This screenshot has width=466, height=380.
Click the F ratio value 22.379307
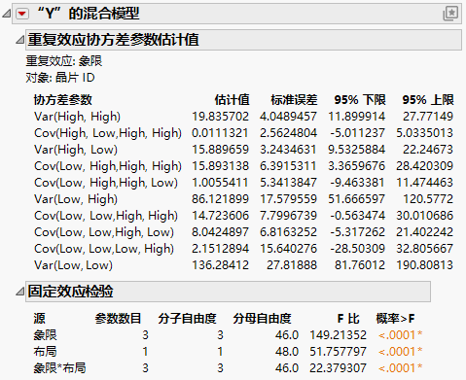(x=338, y=368)
